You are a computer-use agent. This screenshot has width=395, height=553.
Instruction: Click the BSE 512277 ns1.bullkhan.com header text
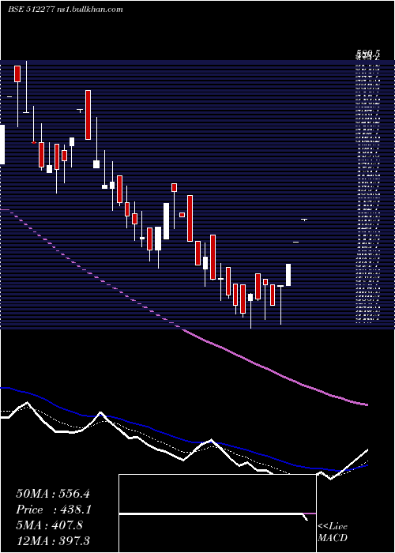[66, 9]
